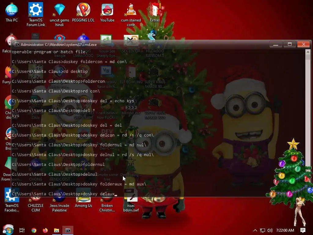Select the PEGGING LOL Peggle shortcut

tap(83, 12)
